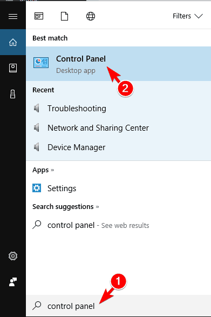Filter results by Documents icon
Image resolution: width=211 pixels, height=317 pixels.
pos(64,16)
